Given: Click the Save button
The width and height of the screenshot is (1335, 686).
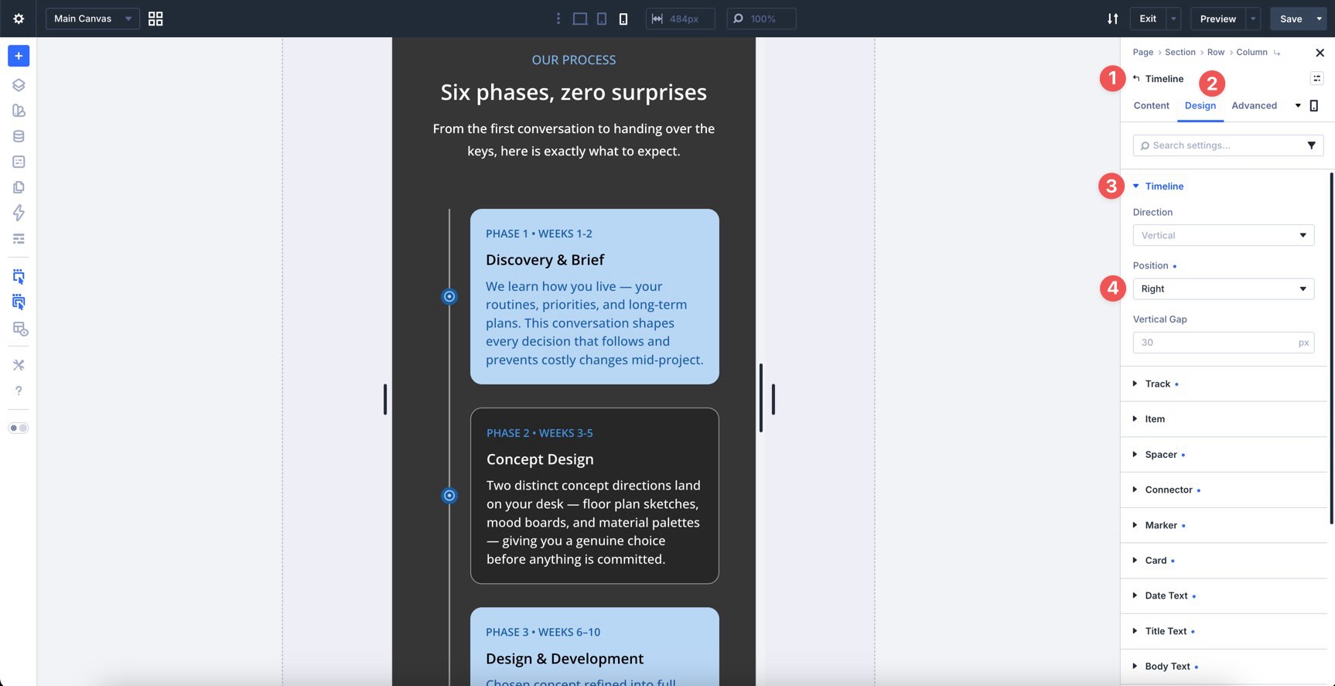Looking at the screenshot, I should [1290, 19].
